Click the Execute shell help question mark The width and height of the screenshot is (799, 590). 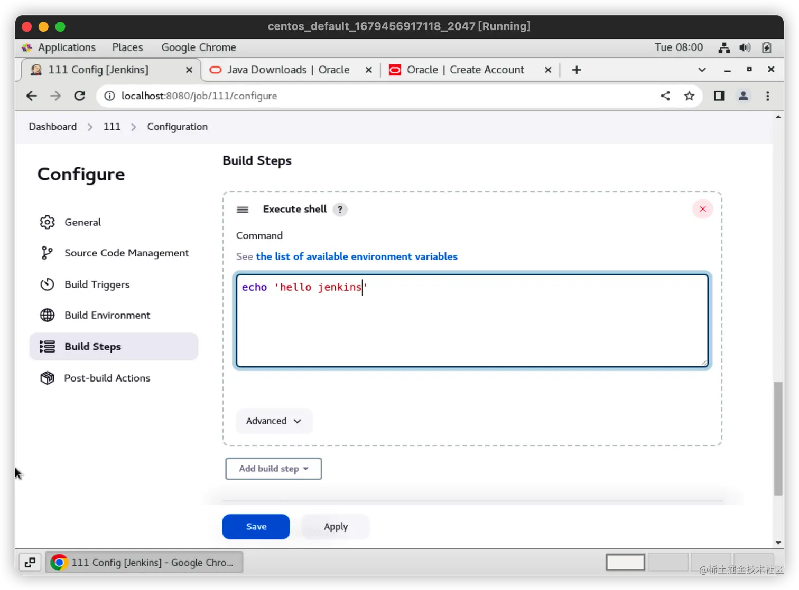click(340, 210)
